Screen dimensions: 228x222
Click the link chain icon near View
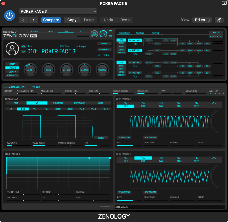point(219,20)
